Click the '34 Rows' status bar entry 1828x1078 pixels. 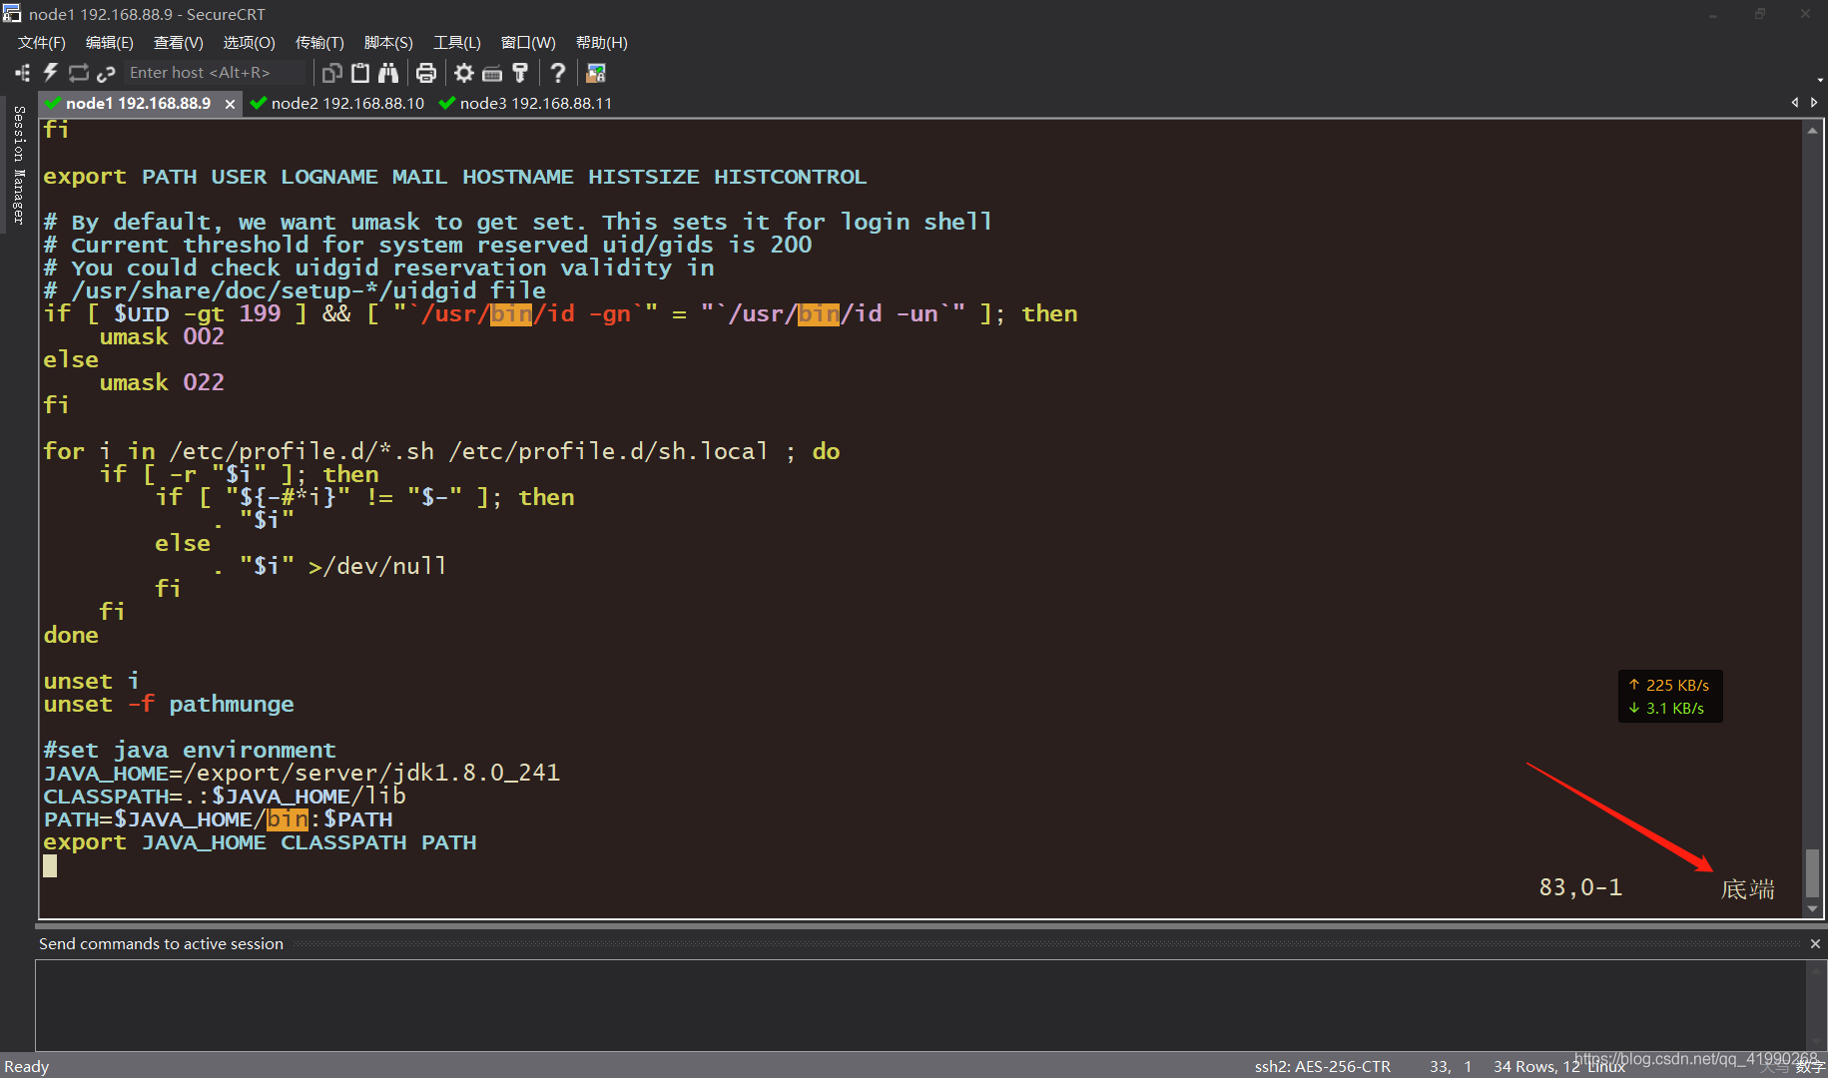click(x=1524, y=1066)
